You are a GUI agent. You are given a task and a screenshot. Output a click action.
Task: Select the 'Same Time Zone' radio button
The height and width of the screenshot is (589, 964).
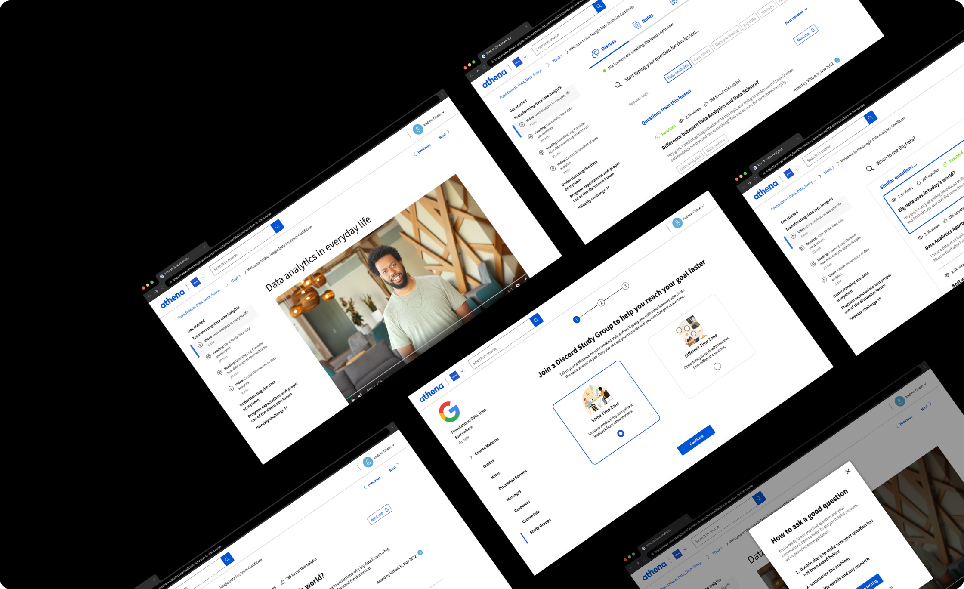621,433
